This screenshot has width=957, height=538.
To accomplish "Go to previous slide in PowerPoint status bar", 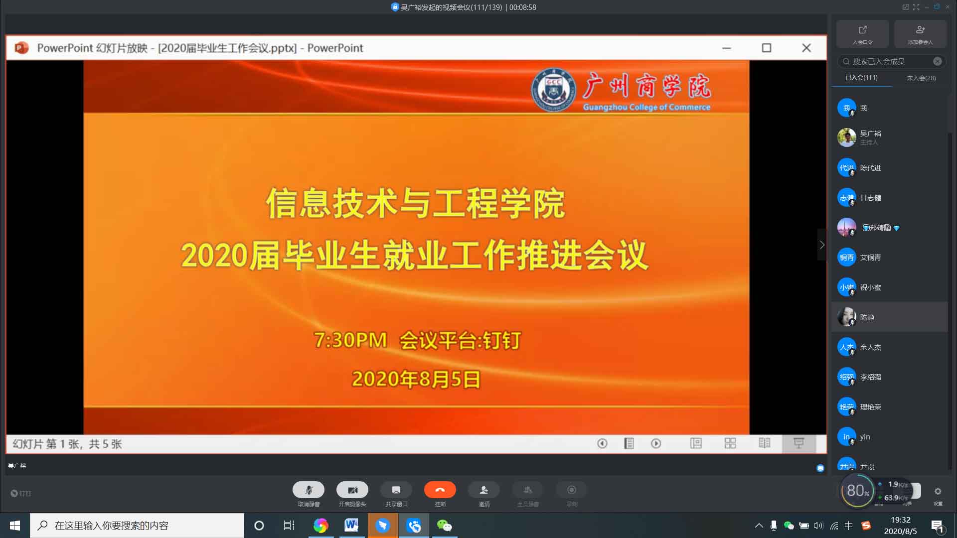I will coord(602,443).
